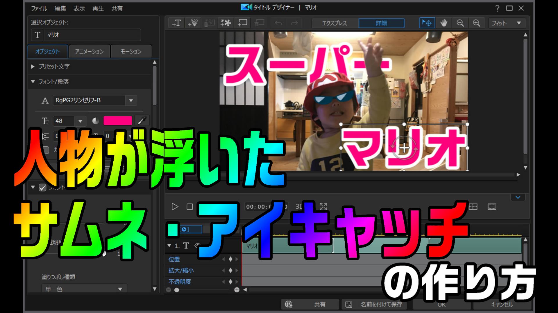This screenshot has width=558, height=313.
Task: Select the hand pan tool
Action: coord(444,23)
